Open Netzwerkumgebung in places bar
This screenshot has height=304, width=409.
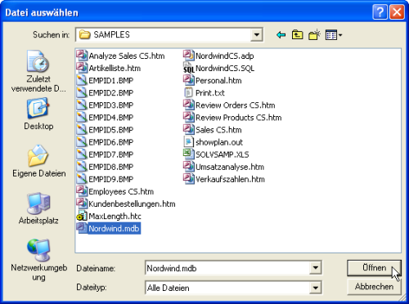click(38, 260)
